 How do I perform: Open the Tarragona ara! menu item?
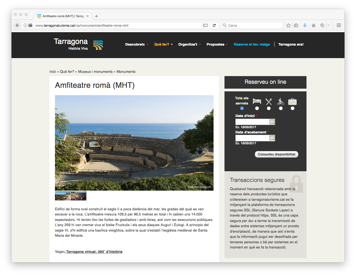[291, 44]
